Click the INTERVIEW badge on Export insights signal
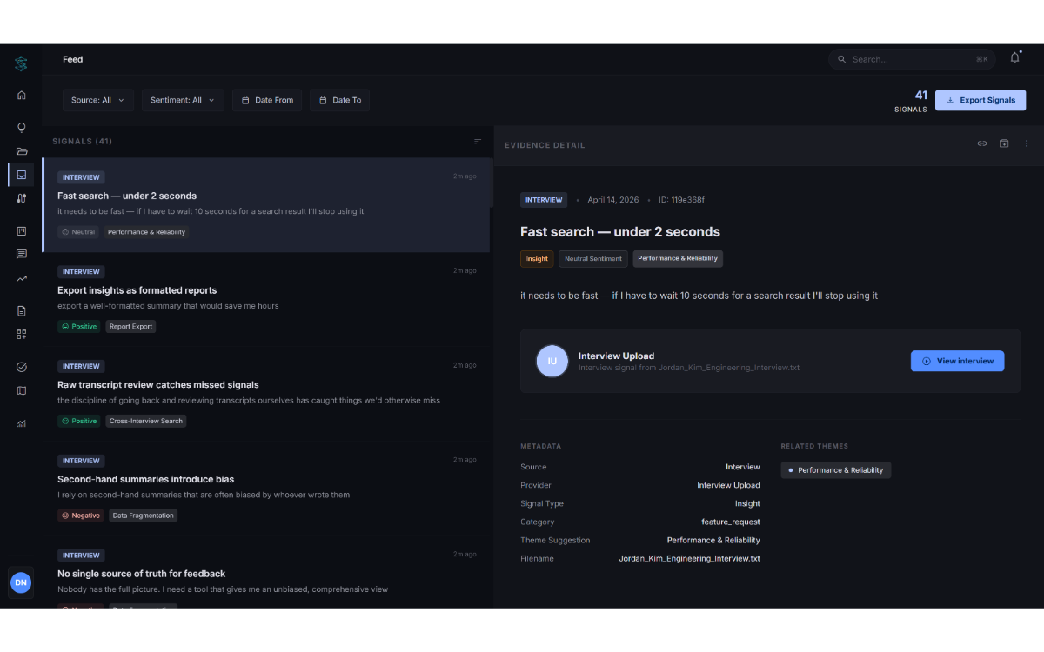This screenshot has height=652, width=1044. [x=81, y=271]
